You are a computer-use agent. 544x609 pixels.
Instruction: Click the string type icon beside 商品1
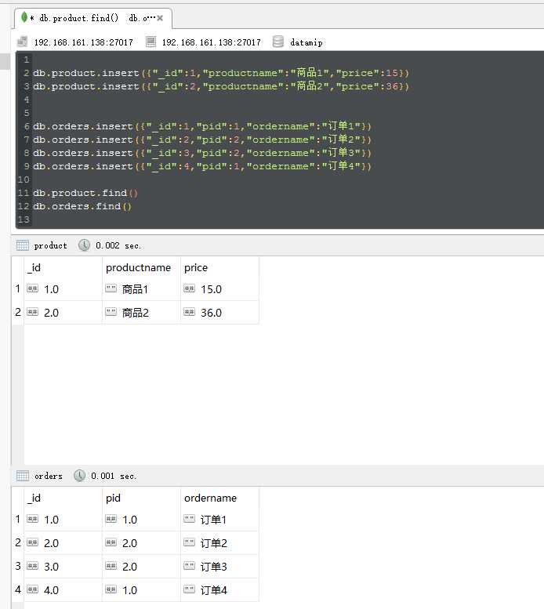click(x=111, y=288)
